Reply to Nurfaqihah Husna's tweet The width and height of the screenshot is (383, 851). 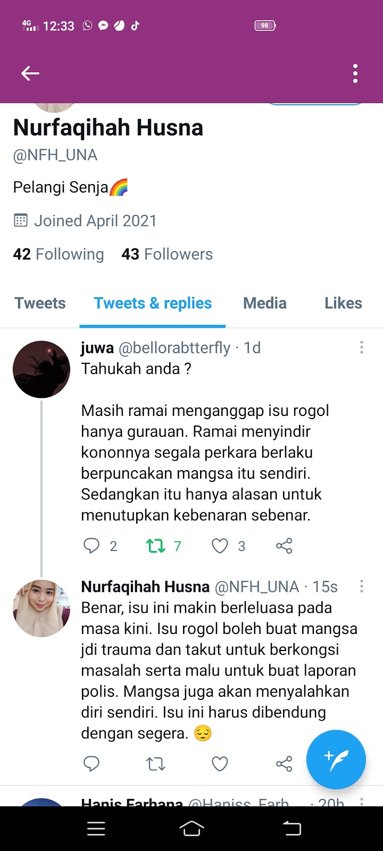coord(91,764)
